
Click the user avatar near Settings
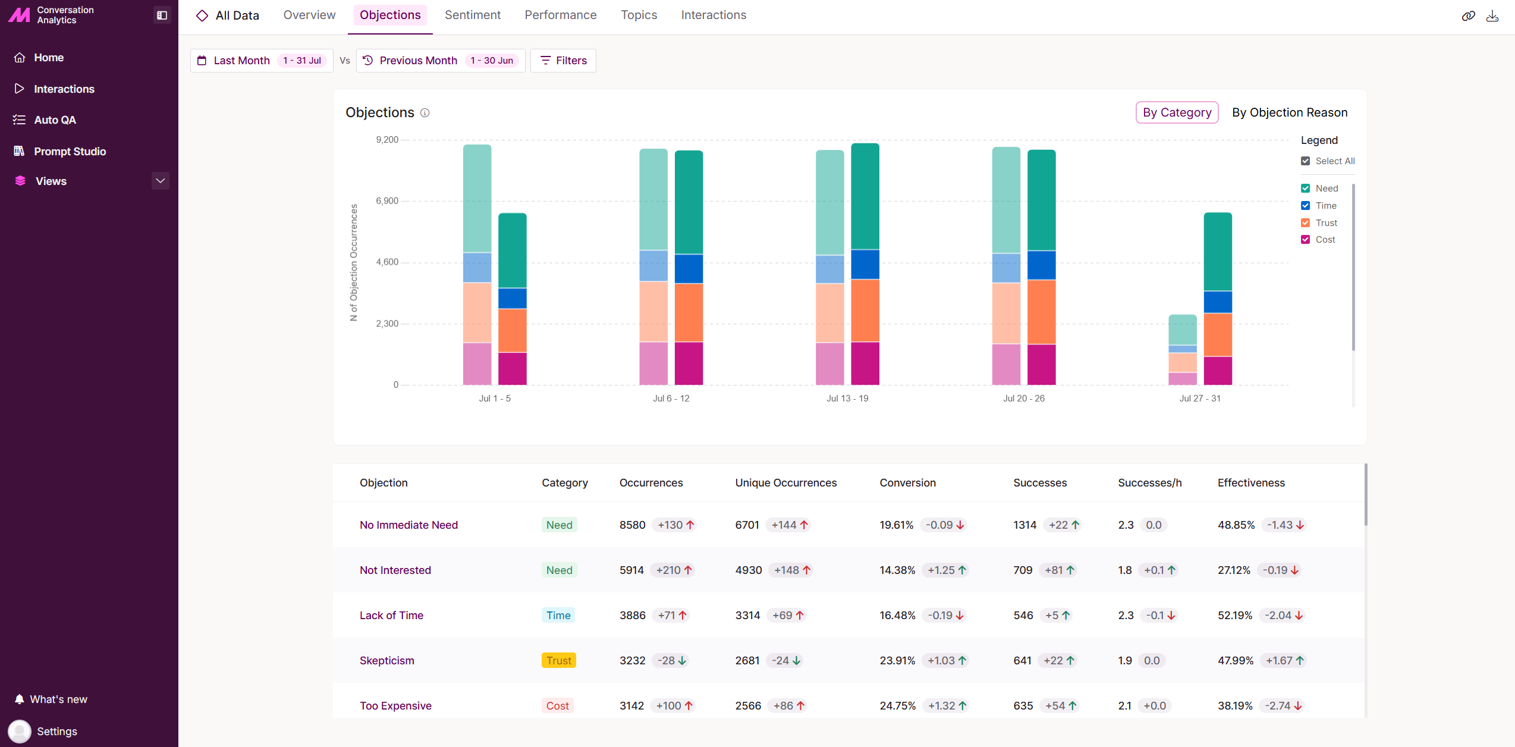coord(20,731)
